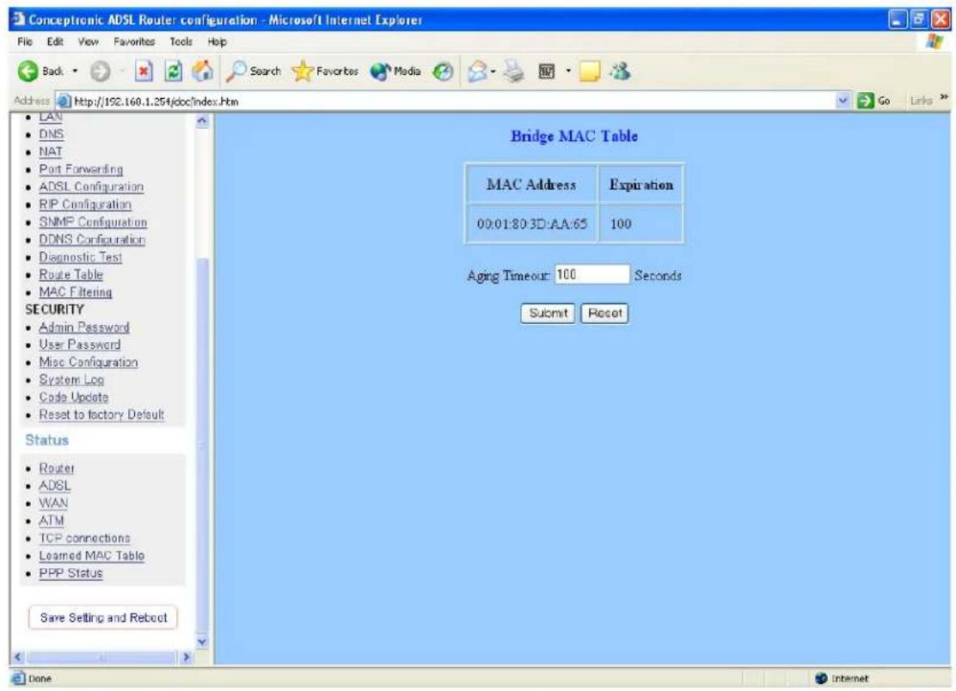Viewport: 956px width, 691px height.
Task: Click the sidebar scroll up arrow
Action: [202, 121]
